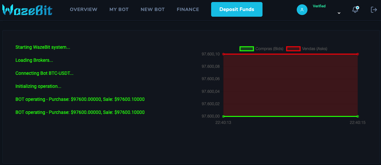Viewport: 381px width, 165px height.
Task: Open the MY BOT menu item
Action: coord(119,9)
